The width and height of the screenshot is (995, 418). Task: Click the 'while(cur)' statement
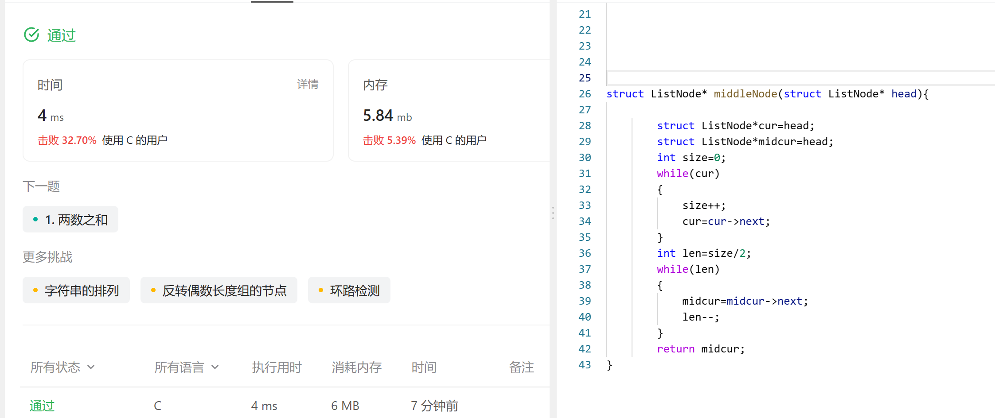688,174
